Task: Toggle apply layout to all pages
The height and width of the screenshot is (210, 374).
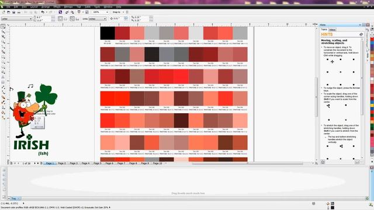Action: point(72,19)
